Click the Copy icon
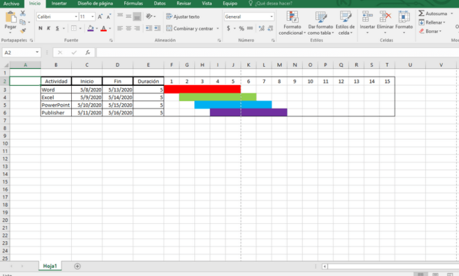 (x=22, y=22)
